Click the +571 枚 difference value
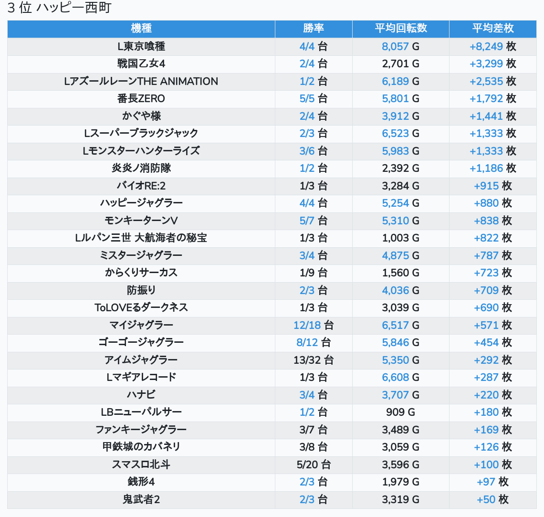This screenshot has height=517, width=544. click(492, 325)
